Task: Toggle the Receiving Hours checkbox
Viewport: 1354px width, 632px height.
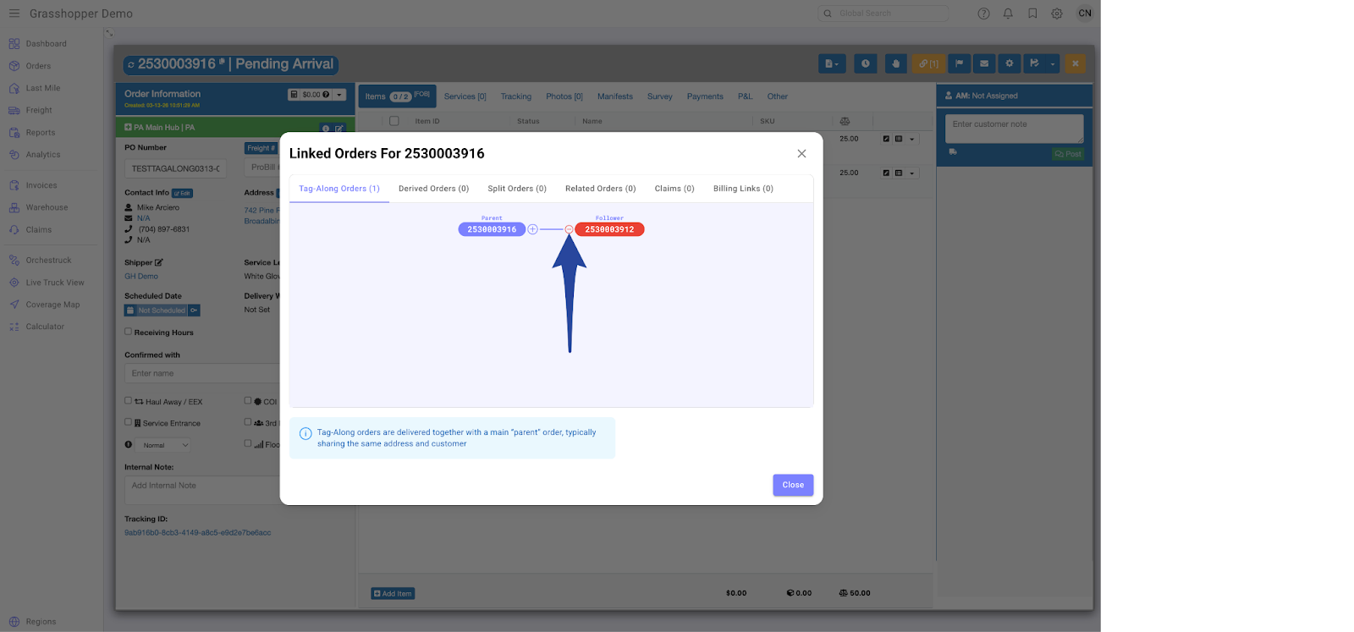Action: (x=129, y=332)
